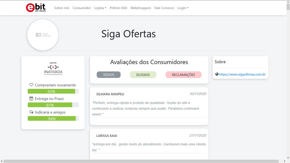Filter reviews by ELOGIOS
The image size is (290, 163).
coord(143,75)
